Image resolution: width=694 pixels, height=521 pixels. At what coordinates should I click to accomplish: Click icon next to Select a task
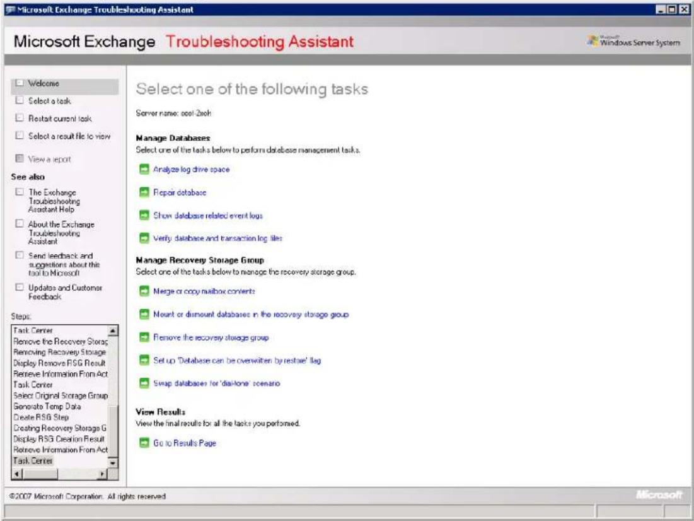pos(19,100)
